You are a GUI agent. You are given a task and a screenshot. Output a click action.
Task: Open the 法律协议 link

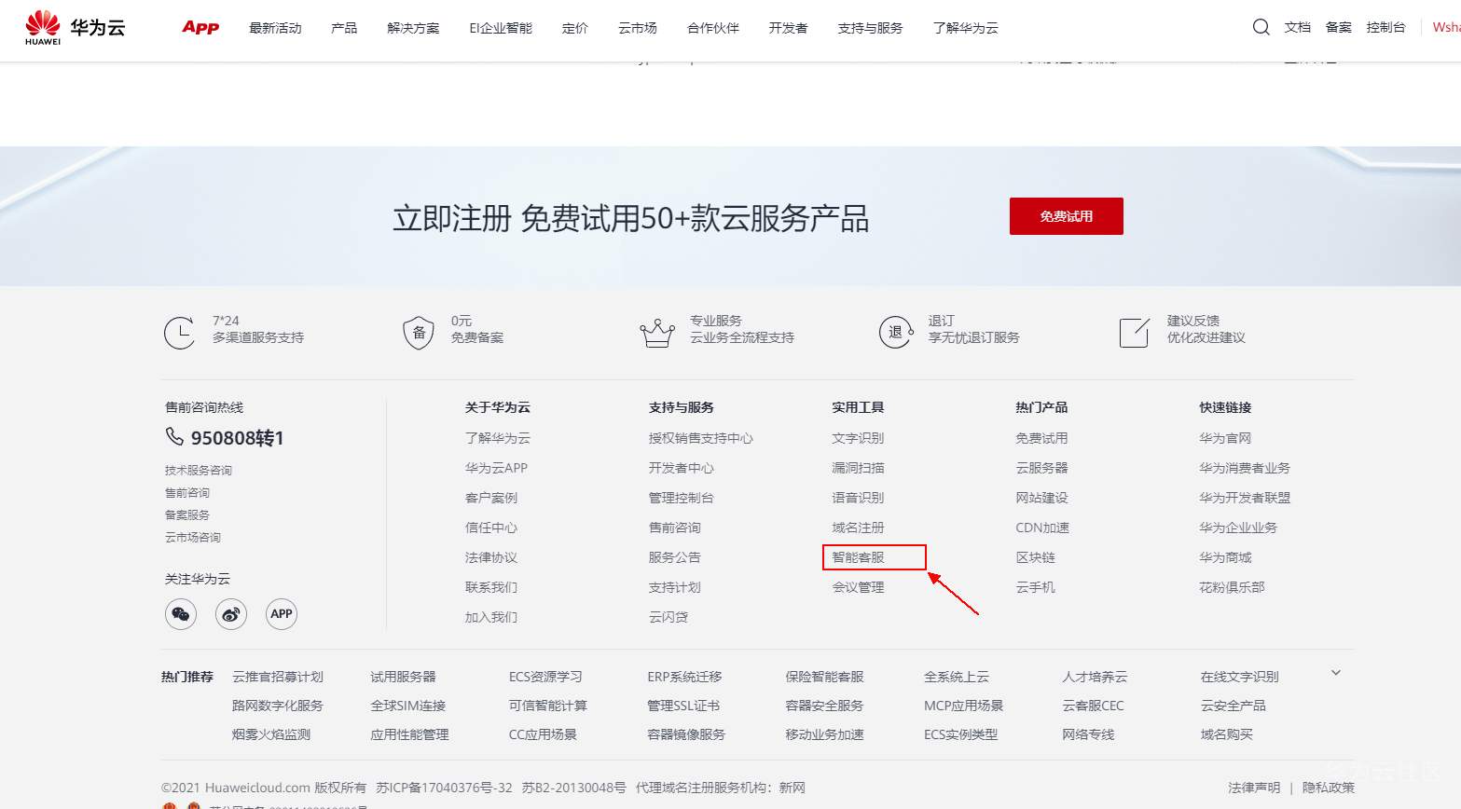[491, 557]
